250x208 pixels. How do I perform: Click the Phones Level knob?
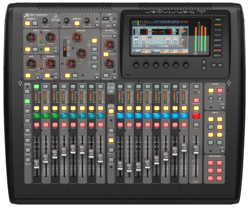(87, 20)
